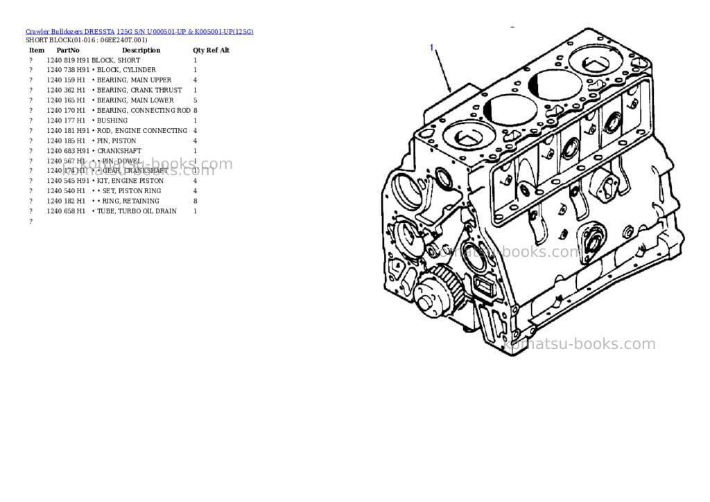Click callout number 1 on the diagram
The height and width of the screenshot is (502, 710).
[431, 47]
